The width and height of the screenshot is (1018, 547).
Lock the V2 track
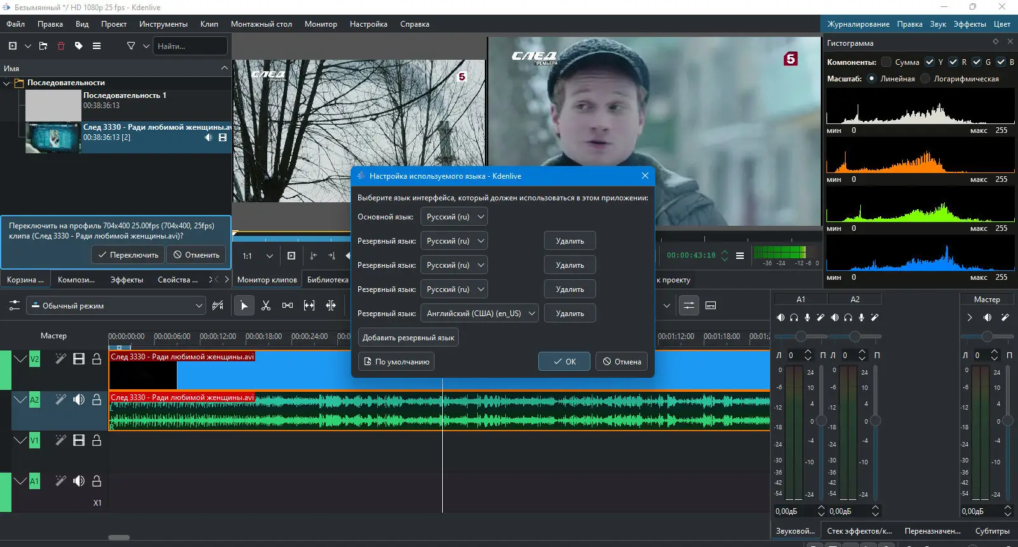point(97,359)
